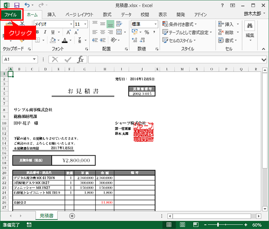This screenshot has height=229, width=269.
Task: Center text horizontally
Action: 103,32
